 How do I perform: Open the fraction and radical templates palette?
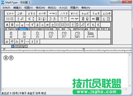click(21, 19)
